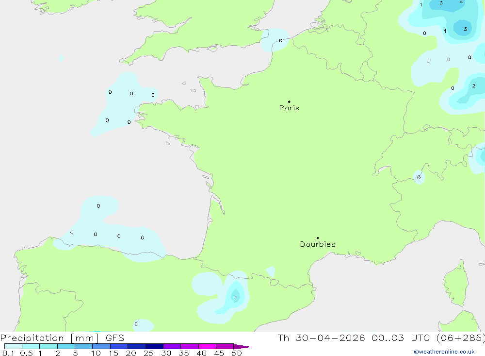This screenshot has width=485, height=356.
Task: Click Corsica island on the map
Action: (456, 284)
